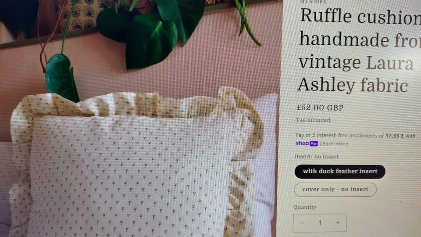
Task: Choose the cover only - no insert option
Action: tap(335, 190)
